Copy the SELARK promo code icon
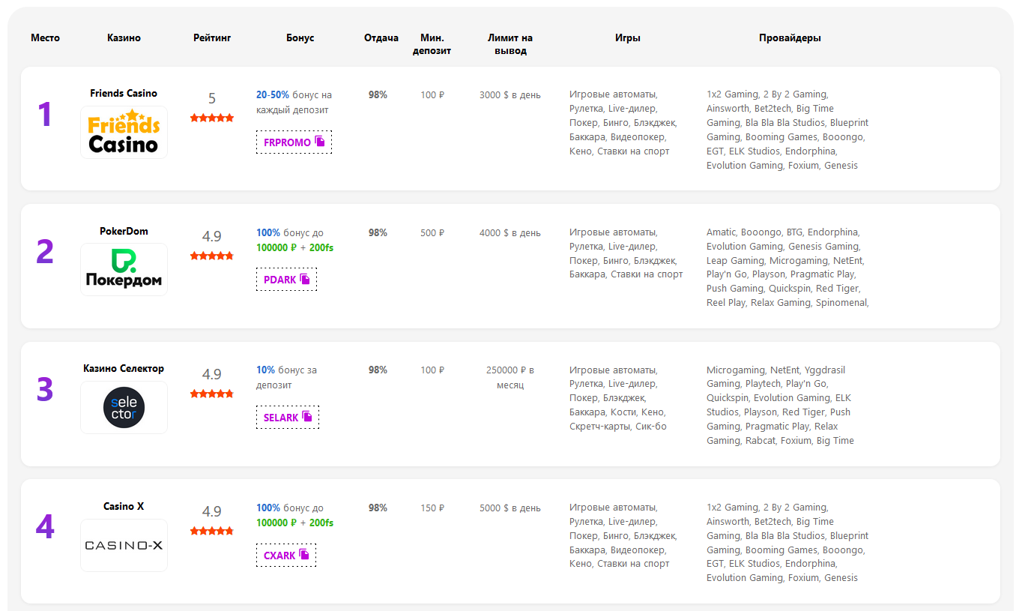 (x=307, y=417)
